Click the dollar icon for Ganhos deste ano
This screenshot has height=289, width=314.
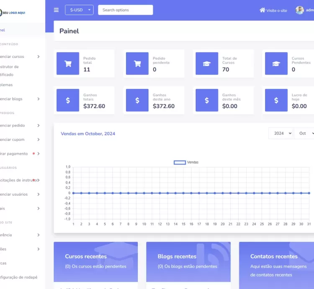point(137,101)
